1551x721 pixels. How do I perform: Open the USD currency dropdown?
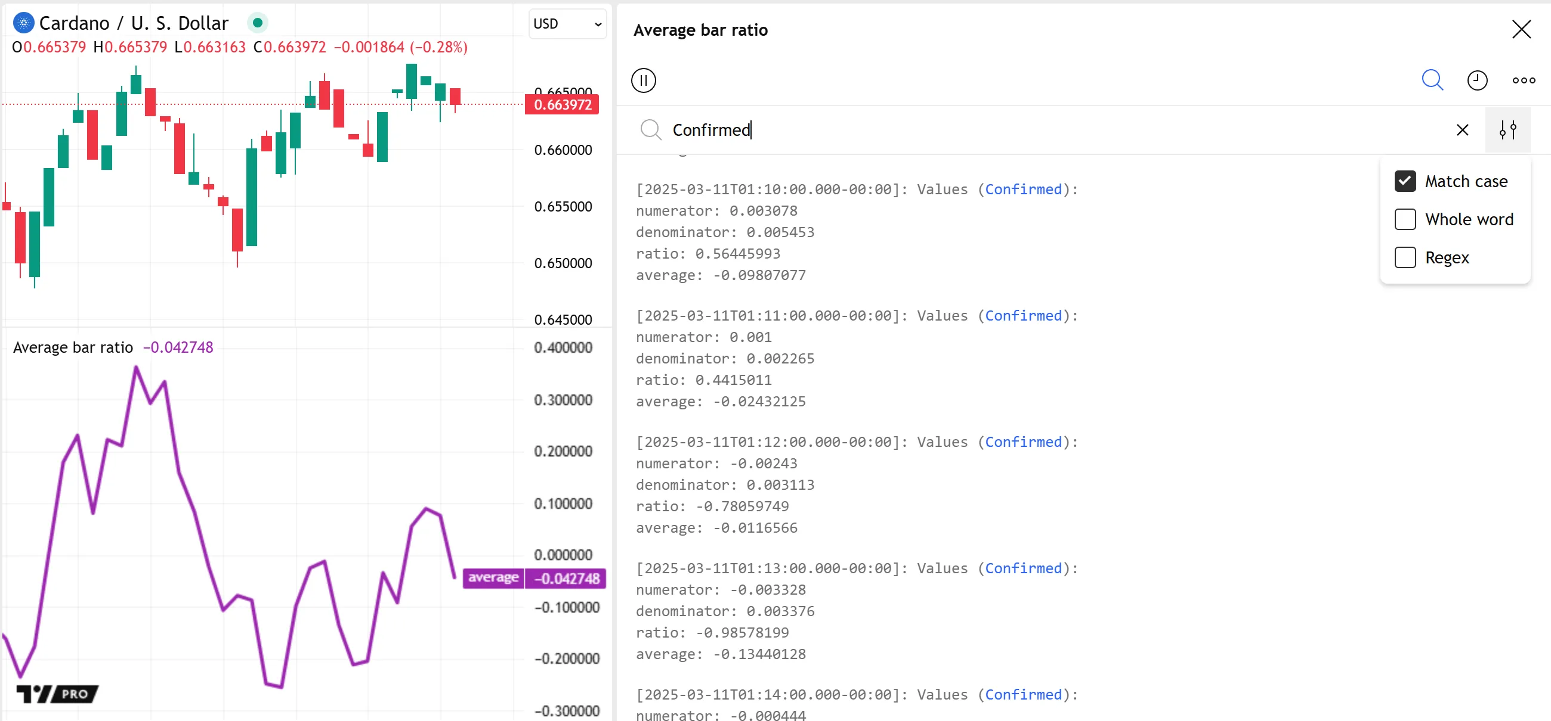tap(567, 24)
